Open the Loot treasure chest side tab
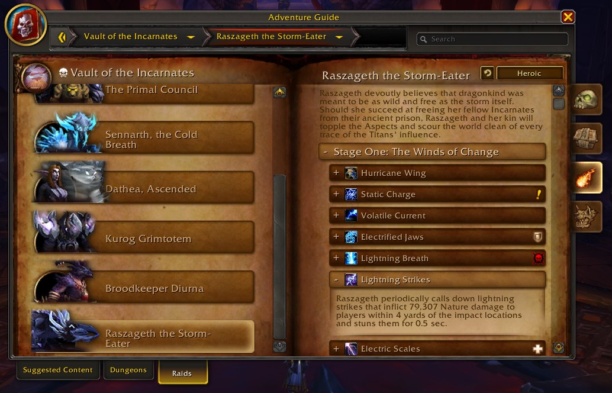612x393 pixels. coord(586,138)
